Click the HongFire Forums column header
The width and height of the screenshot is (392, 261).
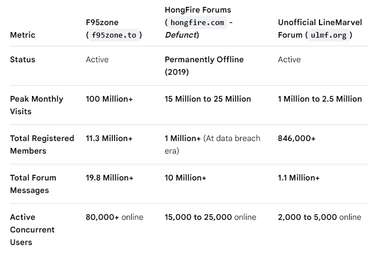pyautogui.click(x=199, y=22)
